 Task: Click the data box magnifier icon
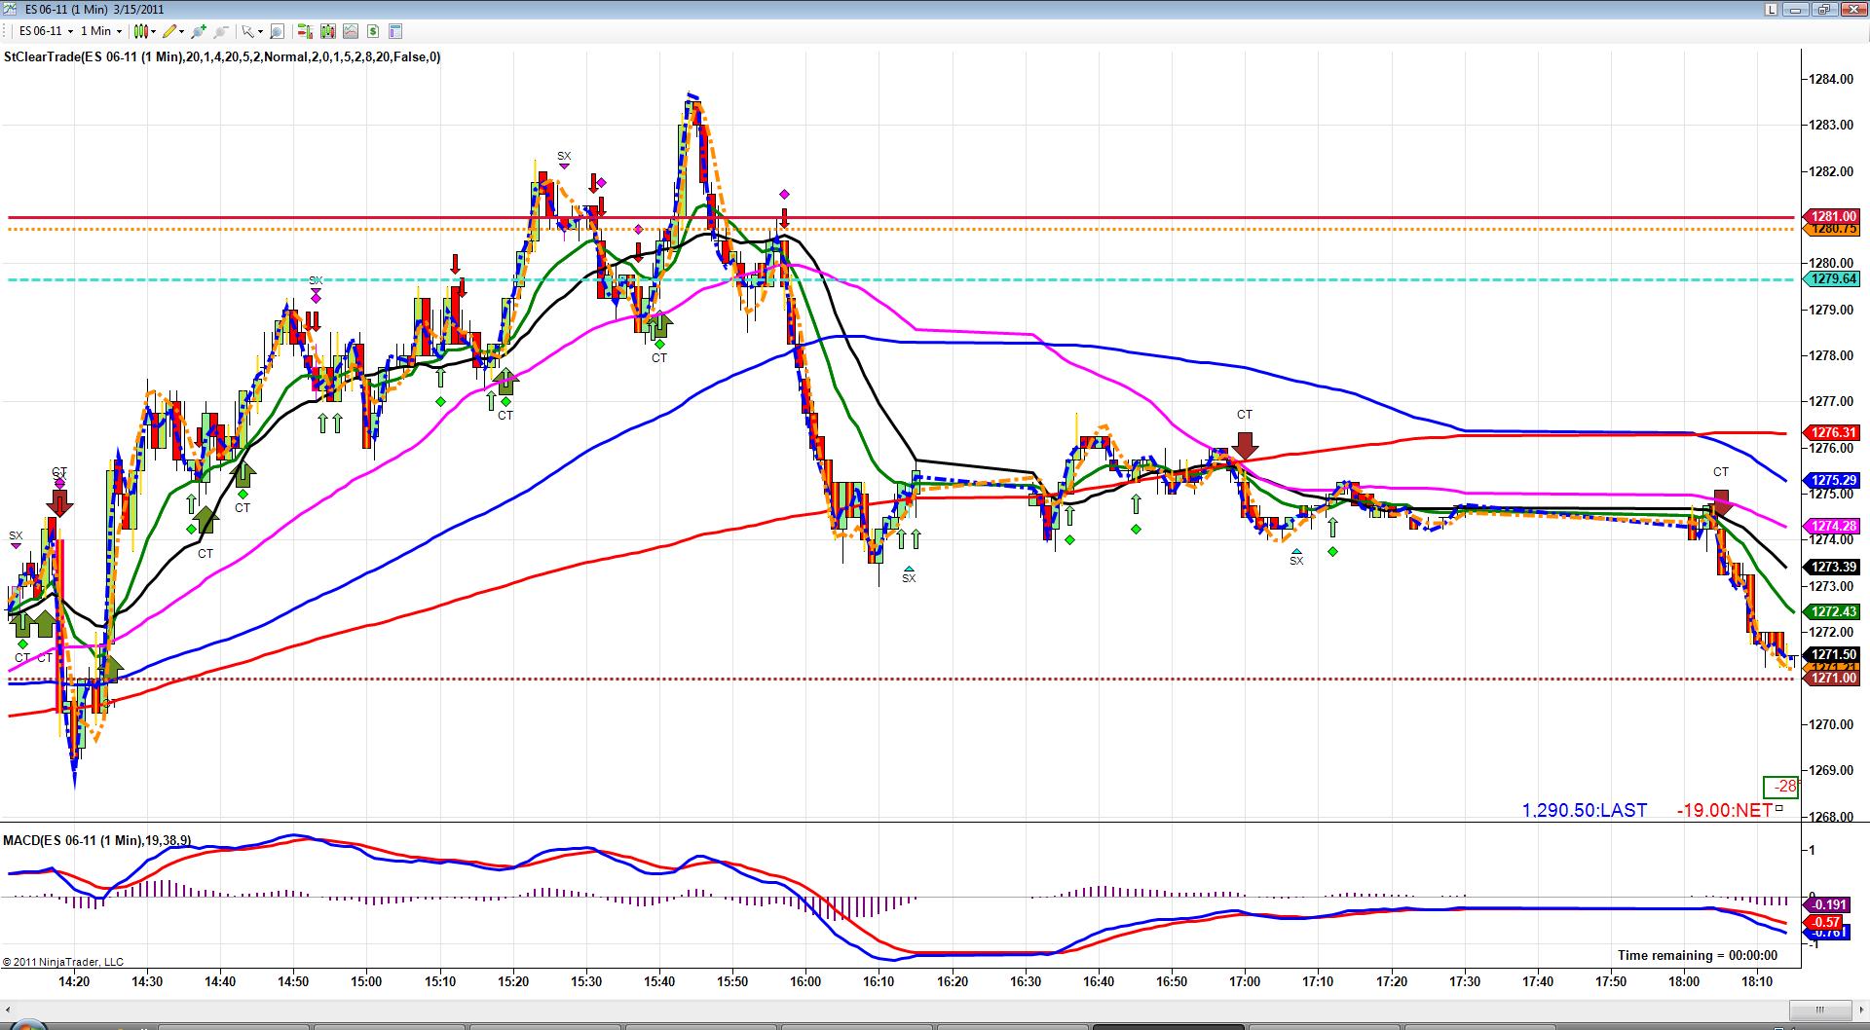277,31
